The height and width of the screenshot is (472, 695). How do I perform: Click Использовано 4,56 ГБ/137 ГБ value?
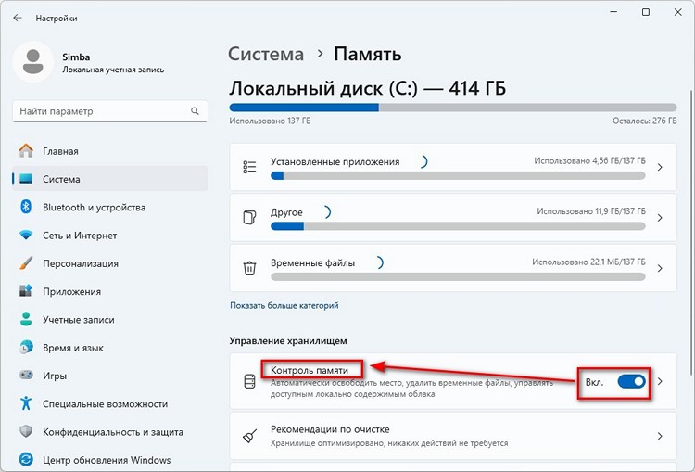[589, 161]
